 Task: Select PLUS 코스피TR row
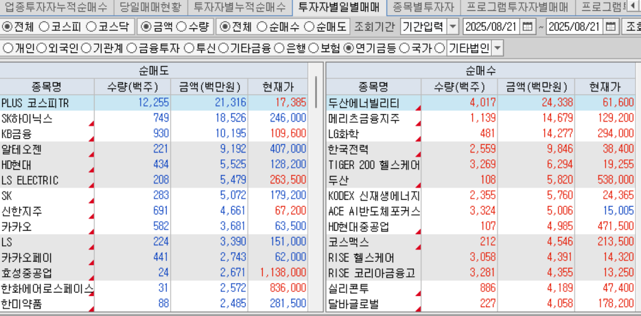tap(154, 103)
